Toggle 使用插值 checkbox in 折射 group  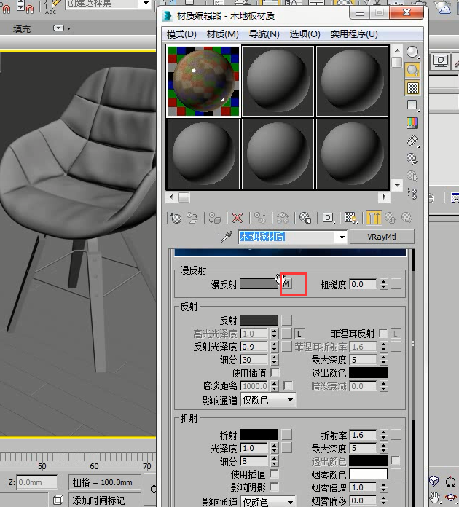tap(274, 474)
